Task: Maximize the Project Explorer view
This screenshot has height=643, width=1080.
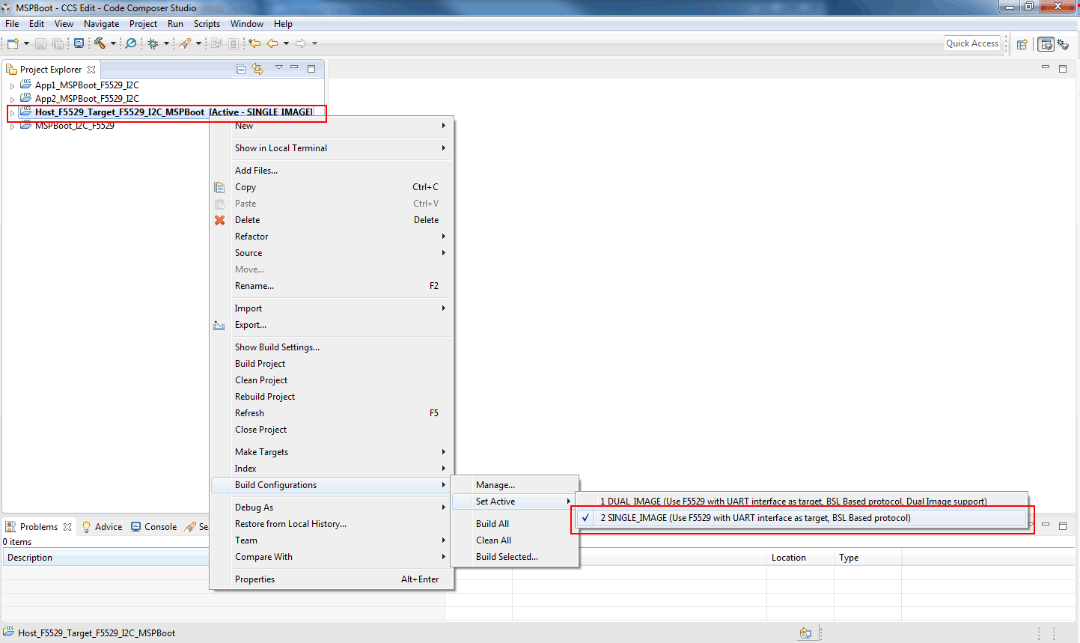Action: tap(311, 68)
